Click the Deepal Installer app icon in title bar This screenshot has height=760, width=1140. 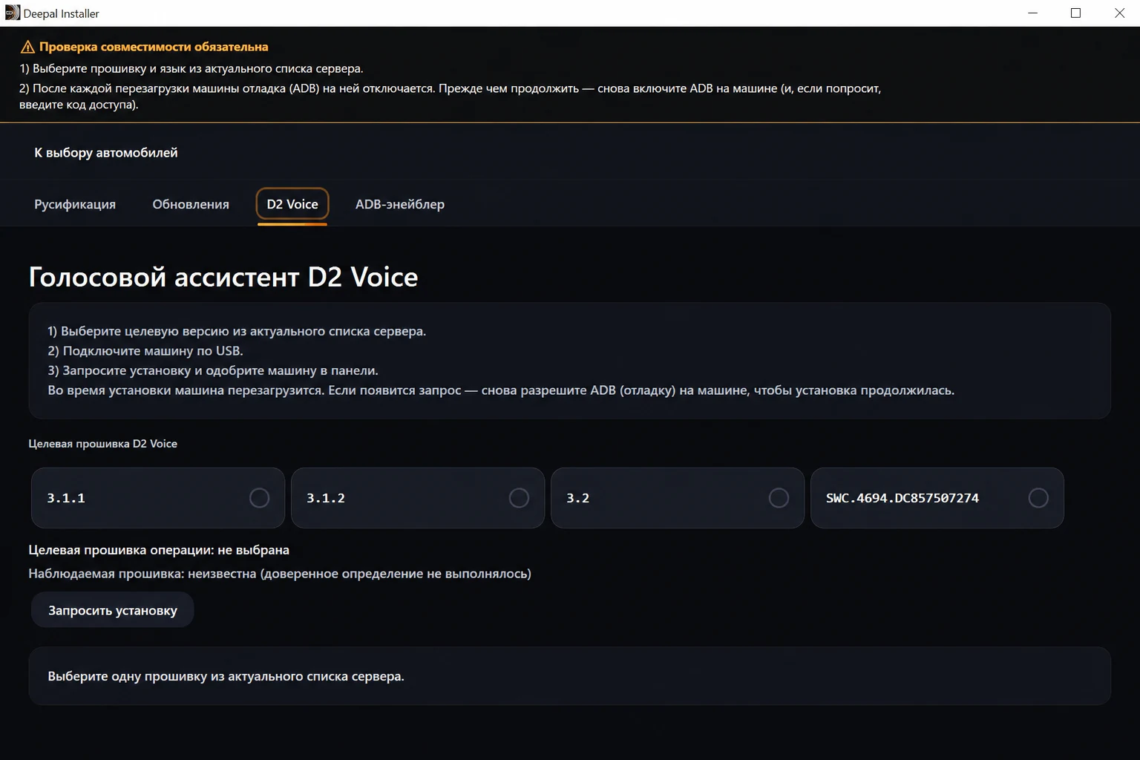click(12, 13)
